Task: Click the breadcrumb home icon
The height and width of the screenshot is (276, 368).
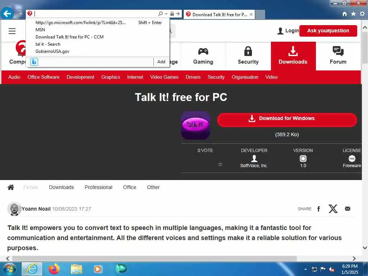Action: pyautogui.click(x=11, y=187)
